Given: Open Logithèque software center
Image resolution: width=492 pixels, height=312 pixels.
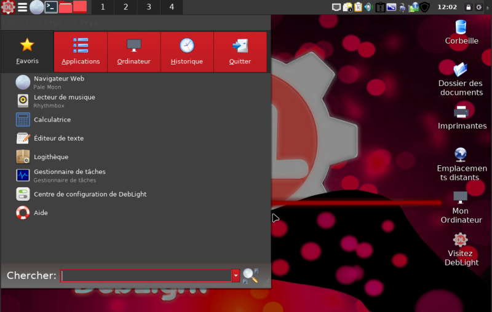Looking at the screenshot, I should [50, 157].
